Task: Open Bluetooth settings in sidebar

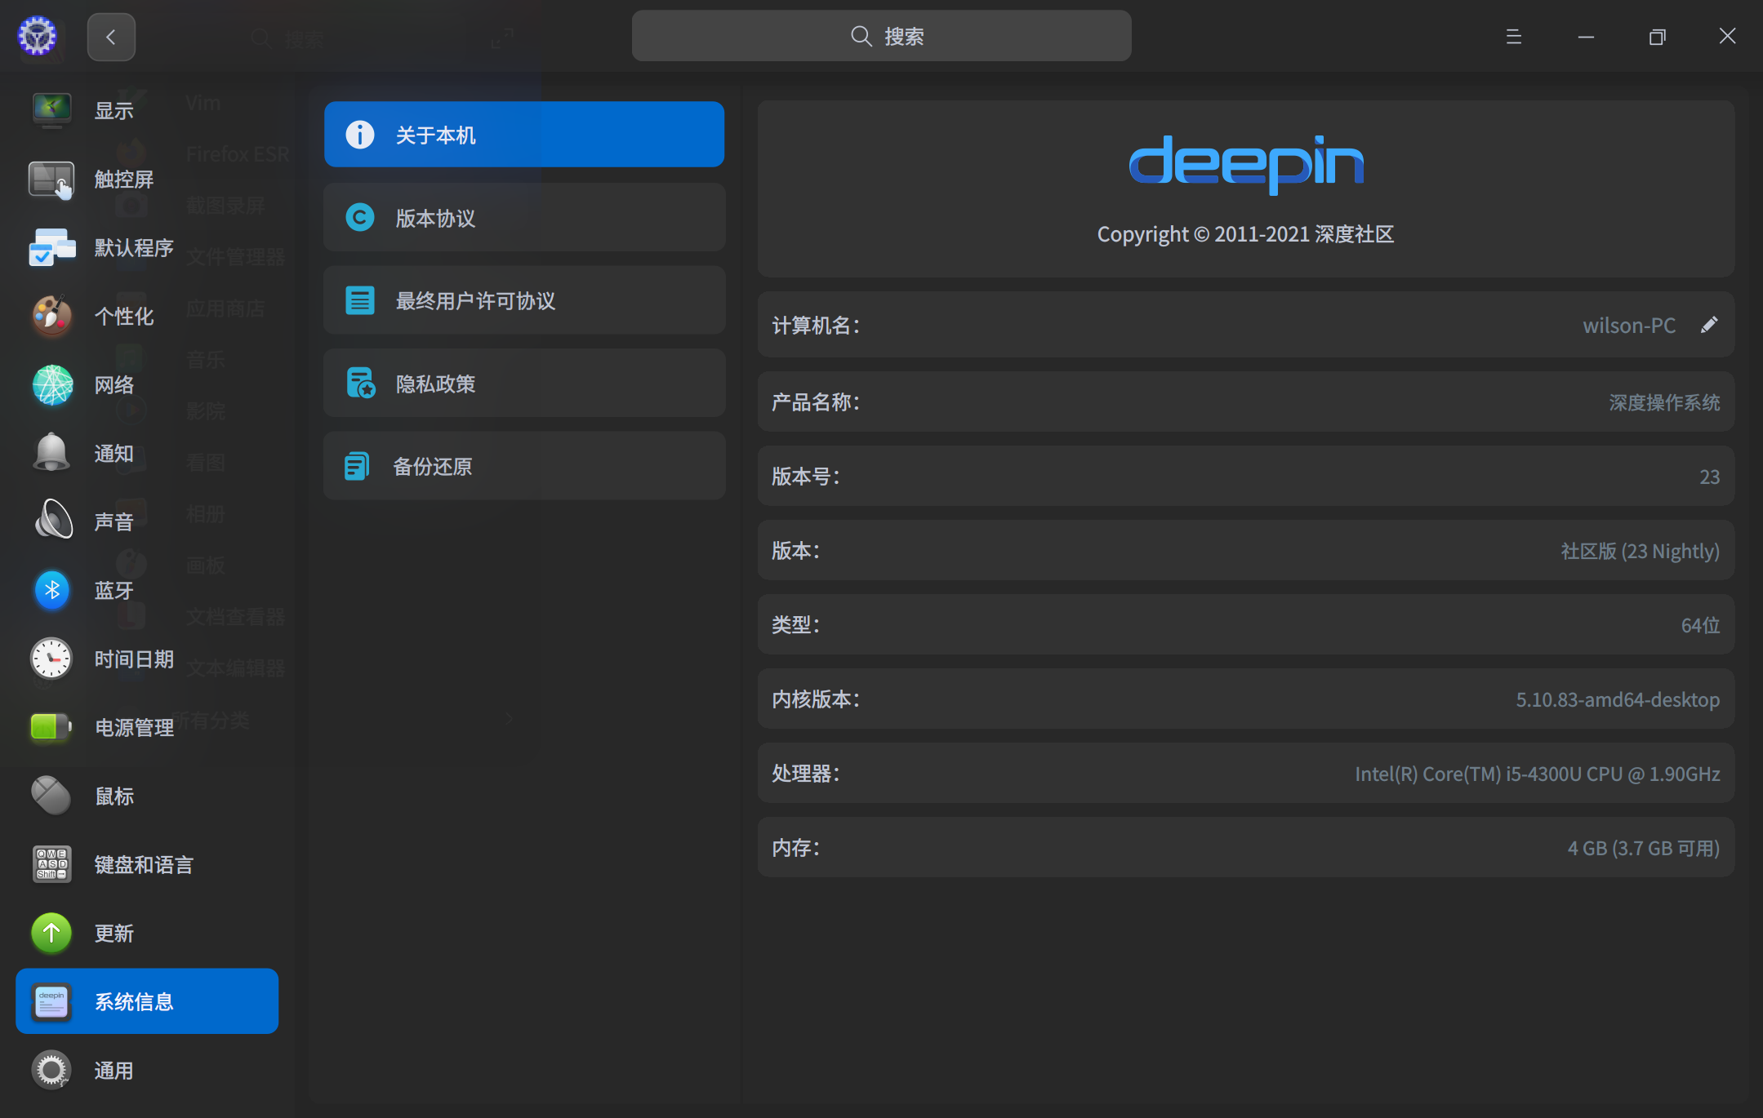Action: pyautogui.click(x=114, y=590)
